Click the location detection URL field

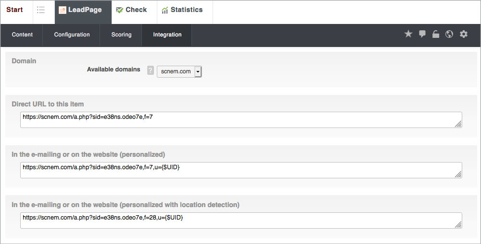coord(240,221)
